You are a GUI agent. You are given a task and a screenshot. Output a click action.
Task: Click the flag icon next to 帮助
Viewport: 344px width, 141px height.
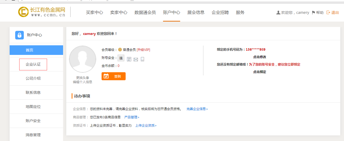314,13
